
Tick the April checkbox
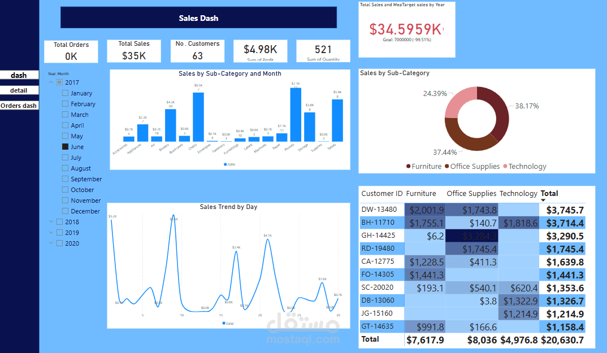click(65, 125)
